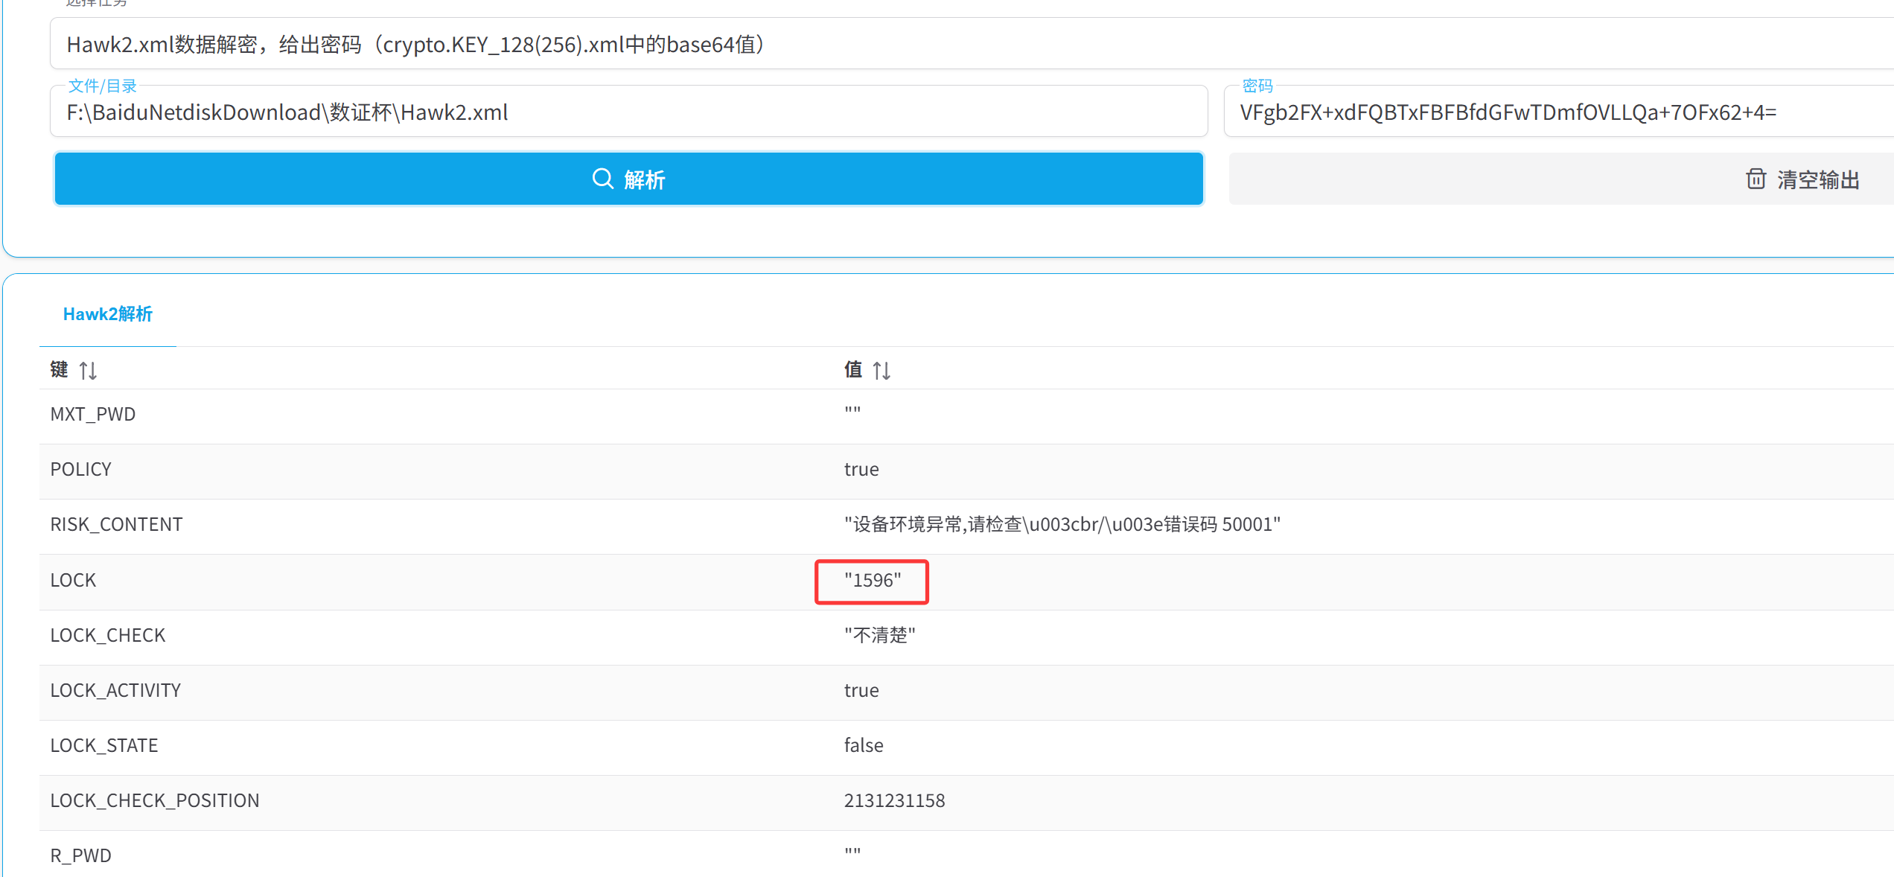Viewport: 1894px width, 877px height.
Task: Click the 键 column header
Action: click(x=60, y=369)
